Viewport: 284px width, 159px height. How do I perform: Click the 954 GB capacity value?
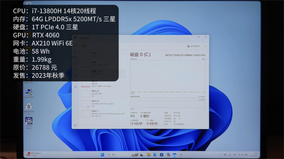click(177, 113)
